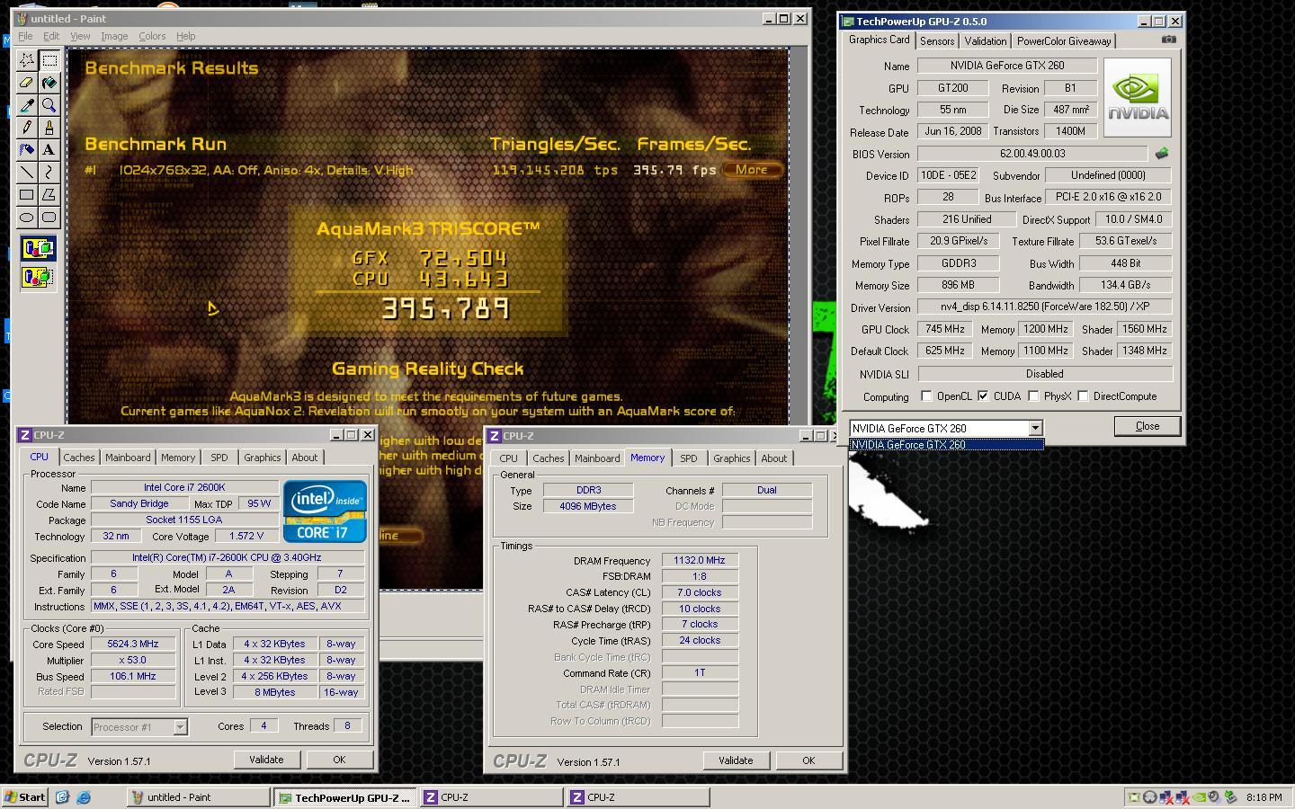1295x809 pixels.
Task: Open Caches tab in left CPU-Z window
Action: tap(79, 458)
